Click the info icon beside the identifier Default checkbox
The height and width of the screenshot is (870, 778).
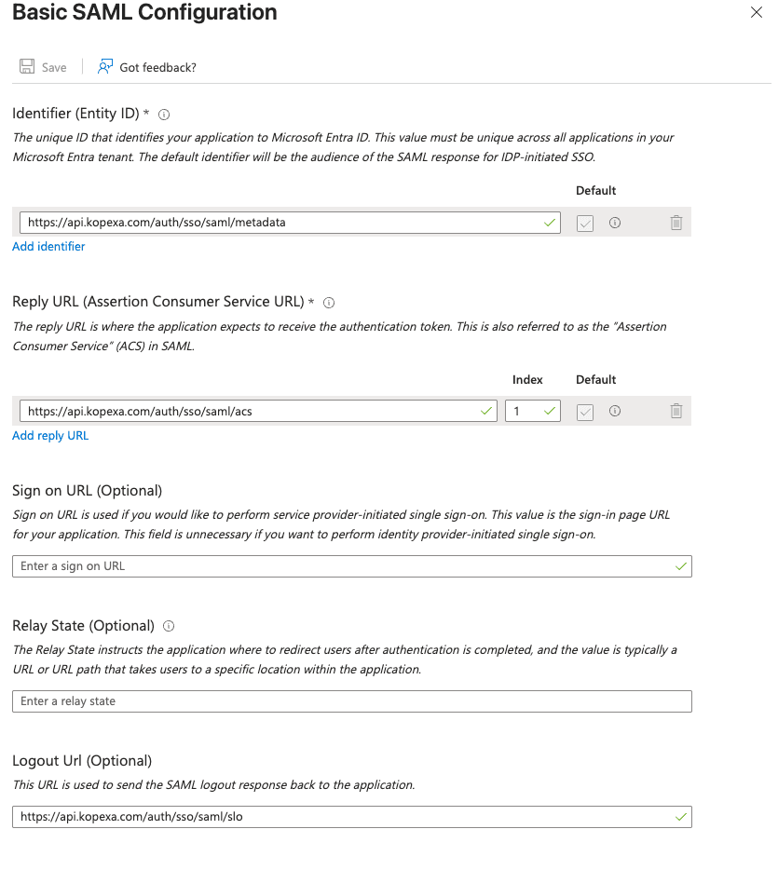(x=614, y=223)
